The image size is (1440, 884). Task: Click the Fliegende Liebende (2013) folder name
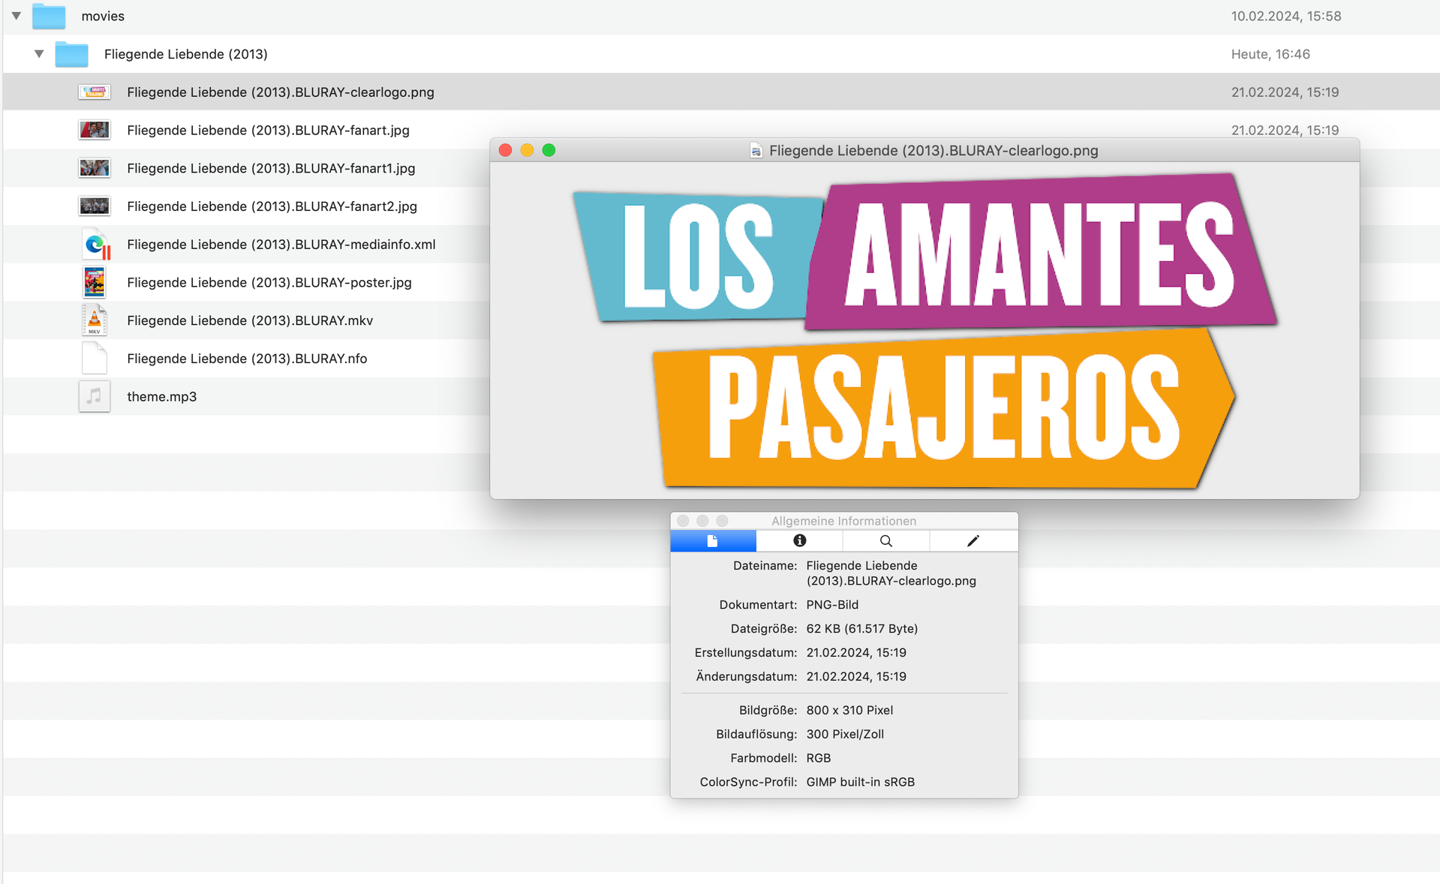click(x=186, y=54)
